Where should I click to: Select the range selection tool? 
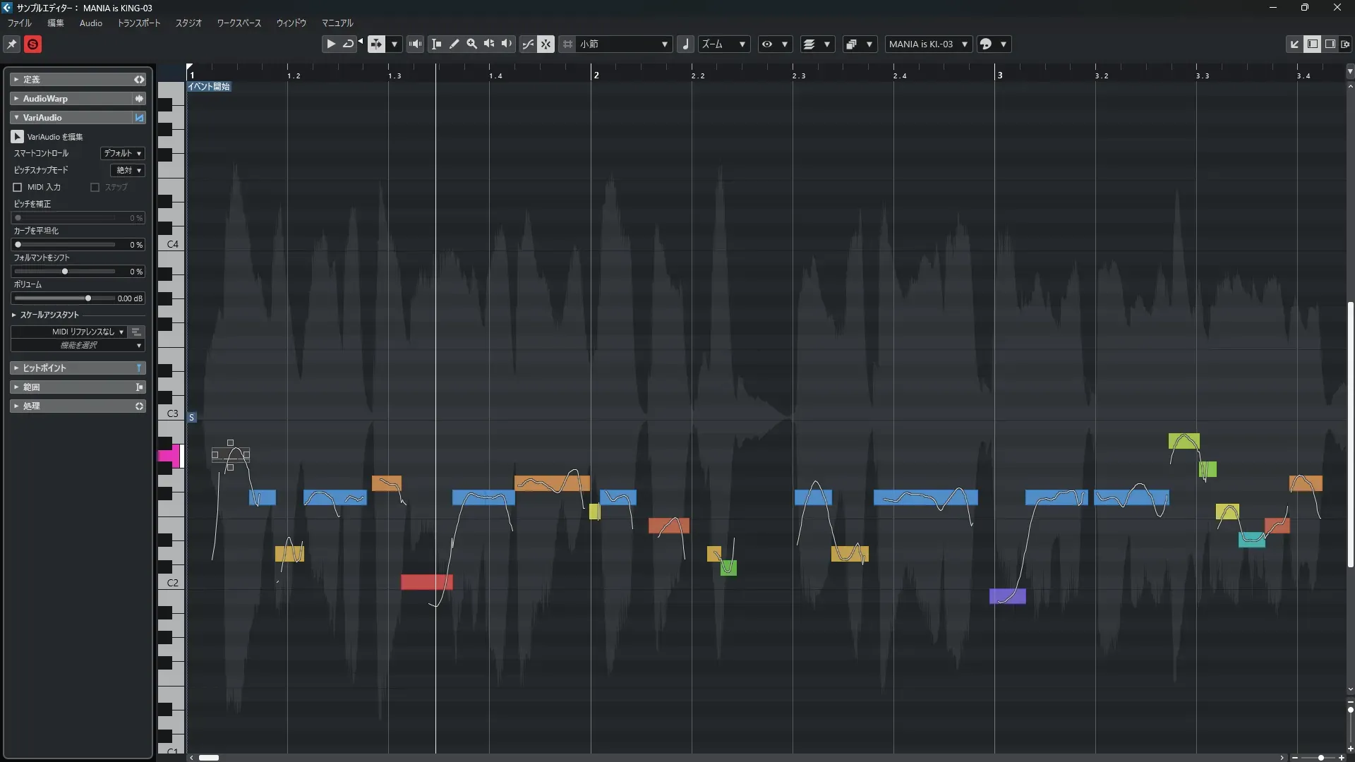coord(436,44)
